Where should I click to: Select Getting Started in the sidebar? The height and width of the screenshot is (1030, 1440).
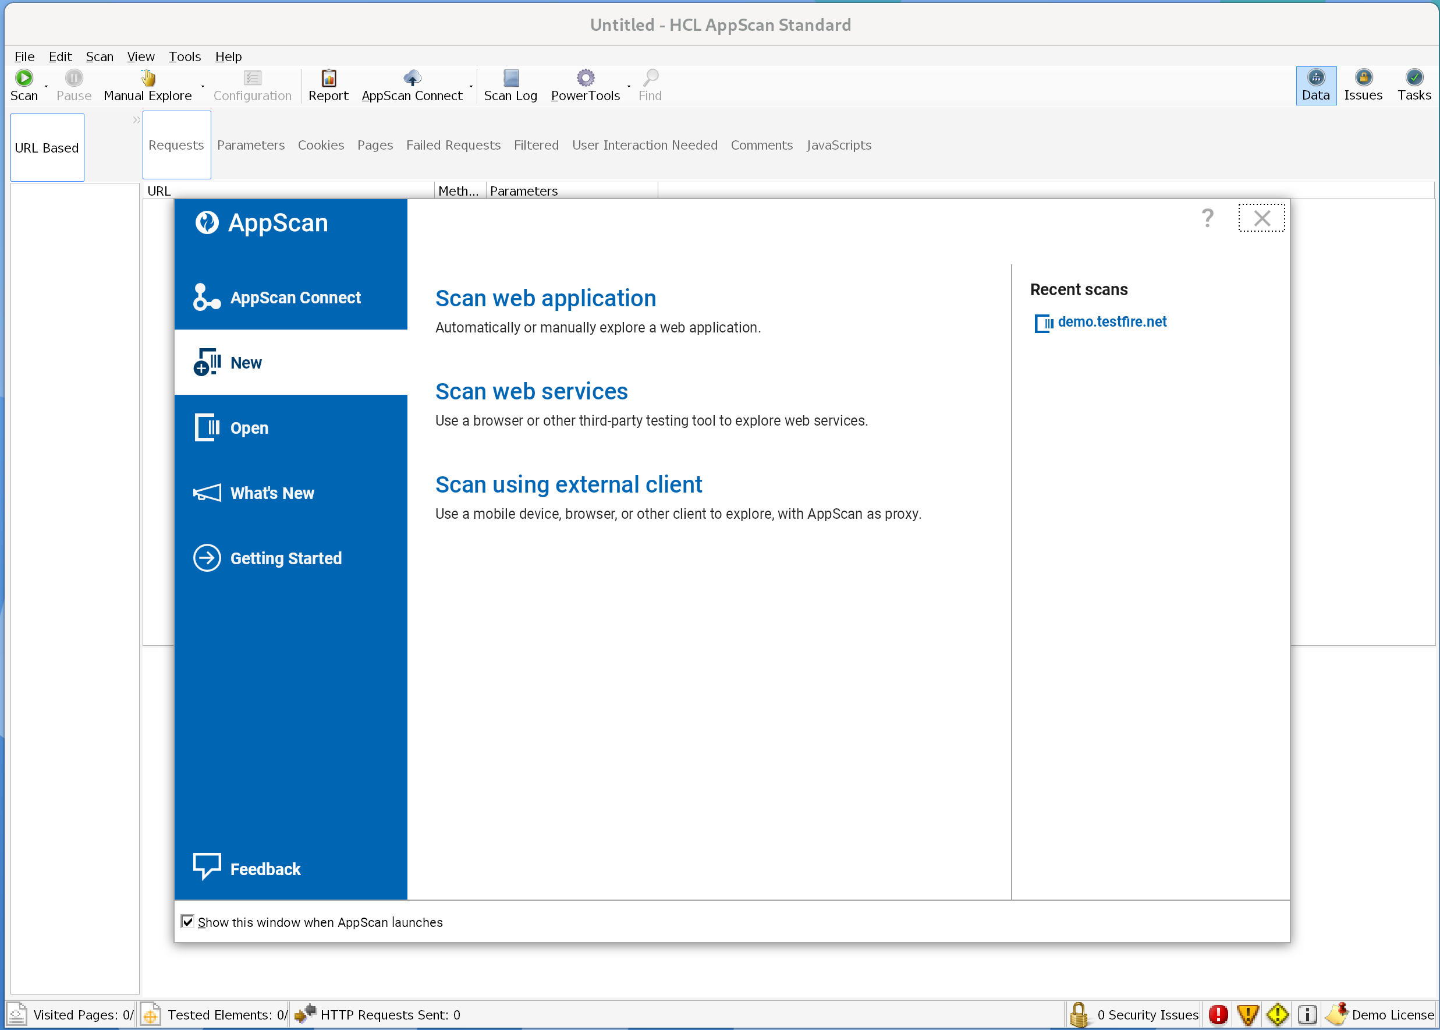coord(285,558)
